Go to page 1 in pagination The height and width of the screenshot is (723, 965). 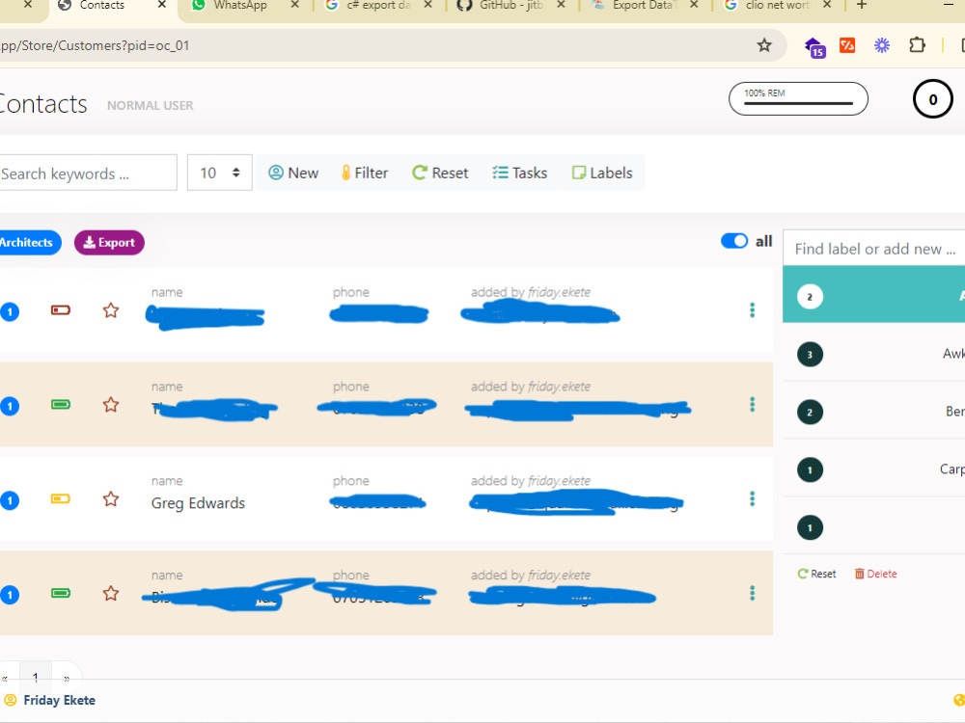pyautogui.click(x=36, y=677)
